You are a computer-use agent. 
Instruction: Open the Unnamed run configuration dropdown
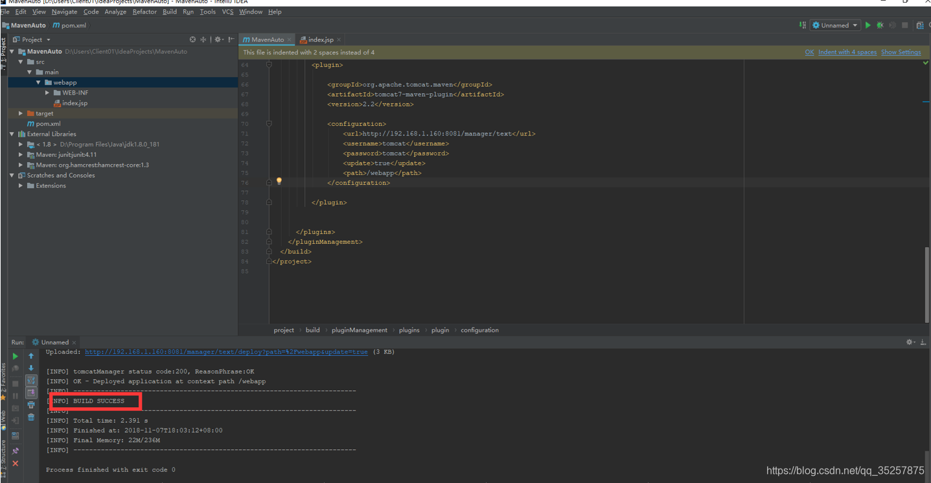[x=835, y=25]
